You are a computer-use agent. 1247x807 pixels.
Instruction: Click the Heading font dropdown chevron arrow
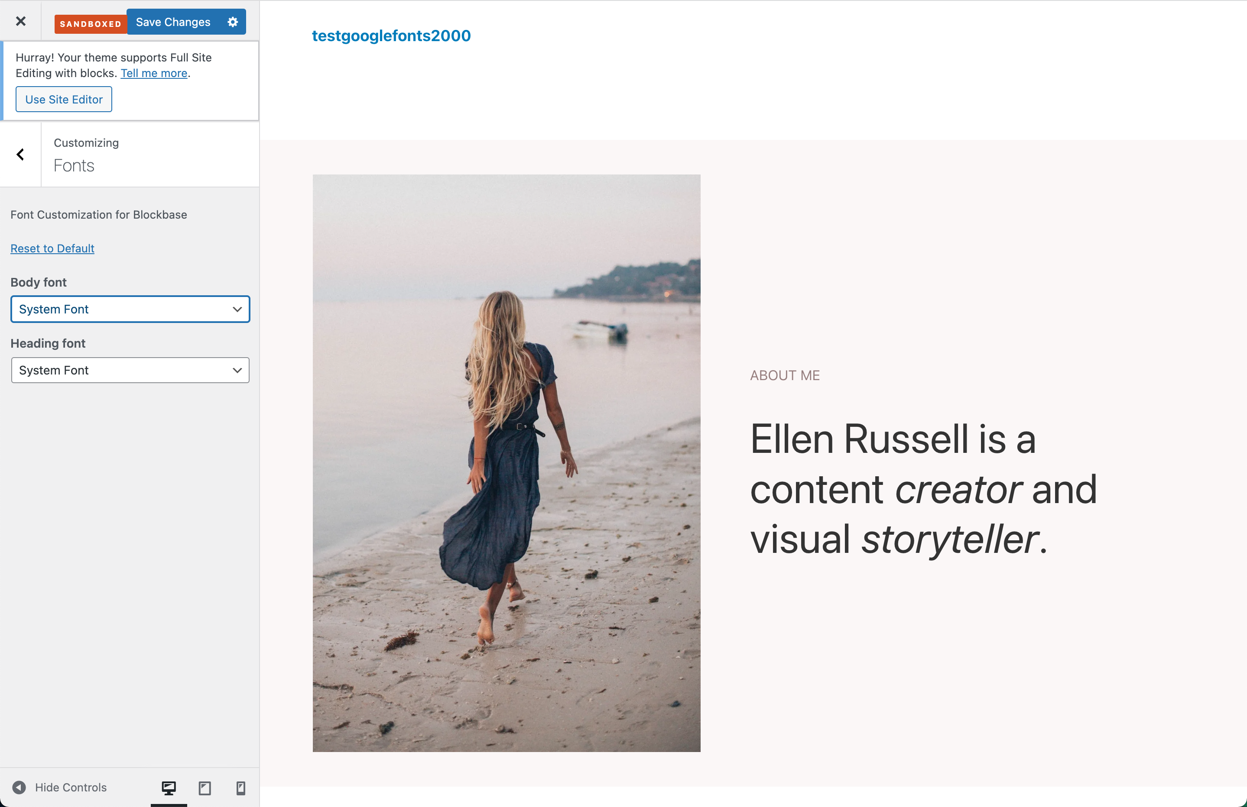click(x=237, y=370)
